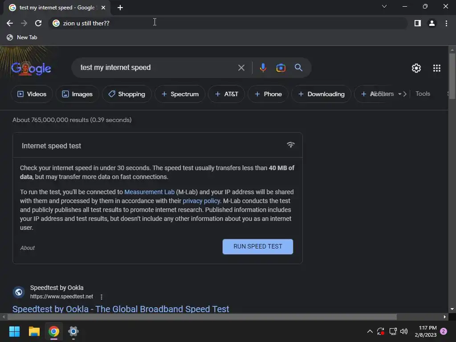Click the sync tray icon with red dot
Viewport: 456px width, 342px height.
pyautogui.click(x=381, y=331)
